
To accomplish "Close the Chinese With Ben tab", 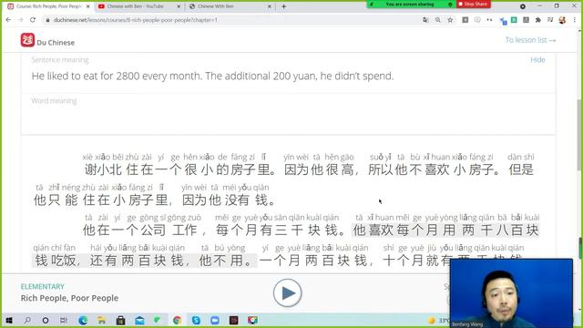I will click(270, 6).
